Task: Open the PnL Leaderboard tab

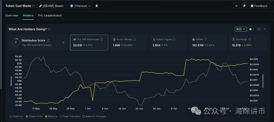Action: coord(50,15)
